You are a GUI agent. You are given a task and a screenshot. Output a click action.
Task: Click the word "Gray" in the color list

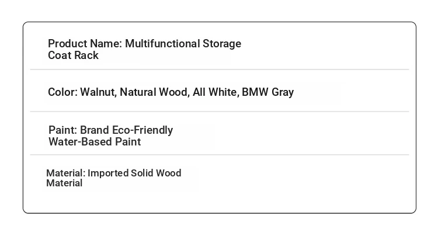[283, 92]
